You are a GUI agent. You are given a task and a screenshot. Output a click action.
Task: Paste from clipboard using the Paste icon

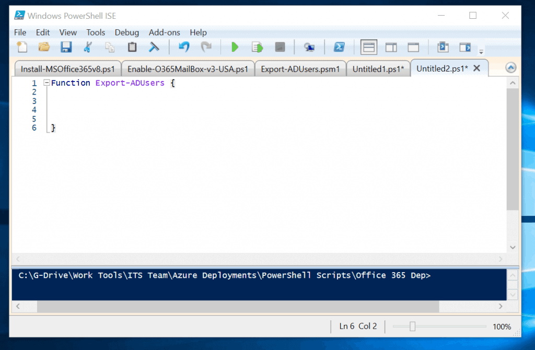(132, 46)
